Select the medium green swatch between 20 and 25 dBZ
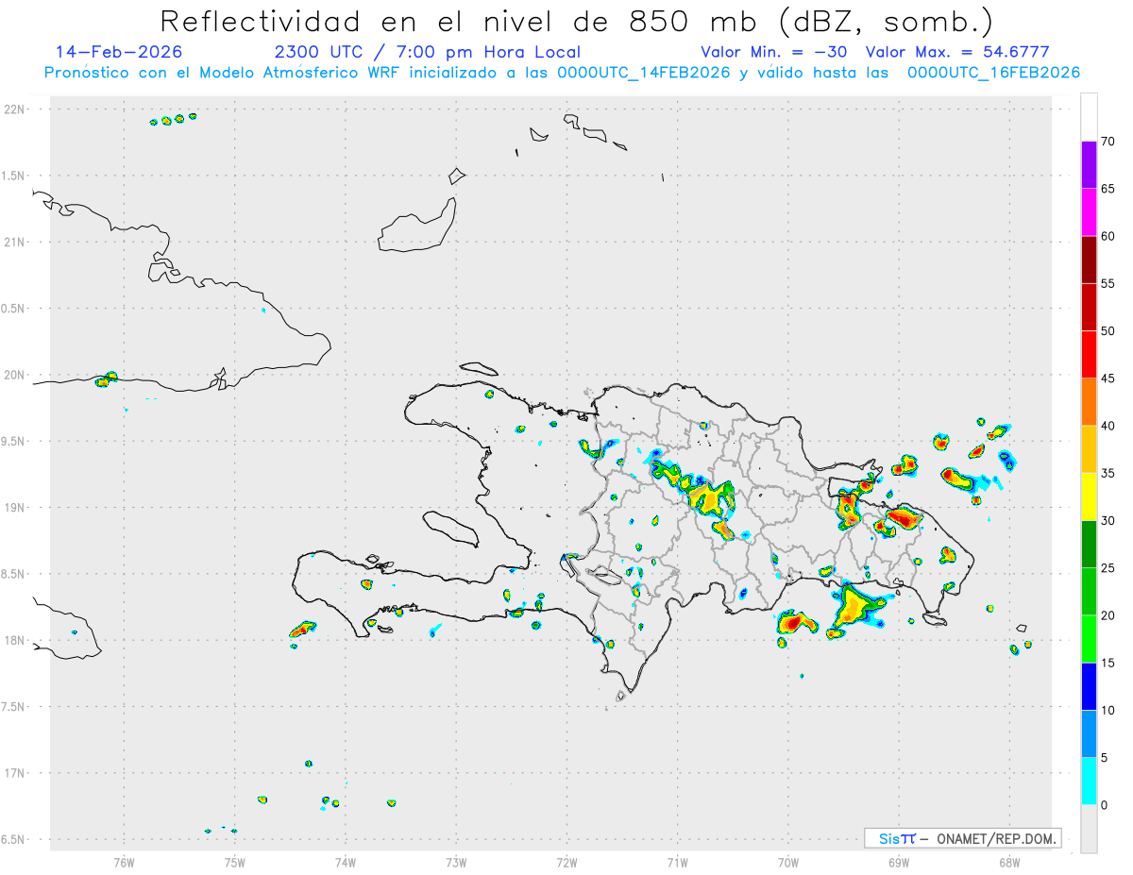The width and height of the screenshot is (1133, 875). [x=1089, y=592]
